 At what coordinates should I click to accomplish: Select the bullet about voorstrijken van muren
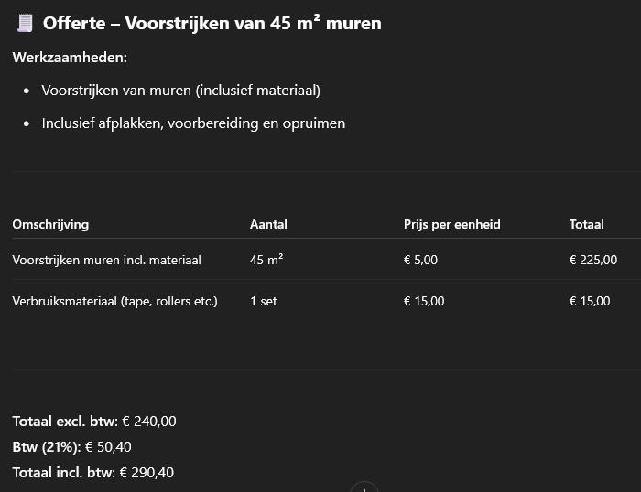180,91
